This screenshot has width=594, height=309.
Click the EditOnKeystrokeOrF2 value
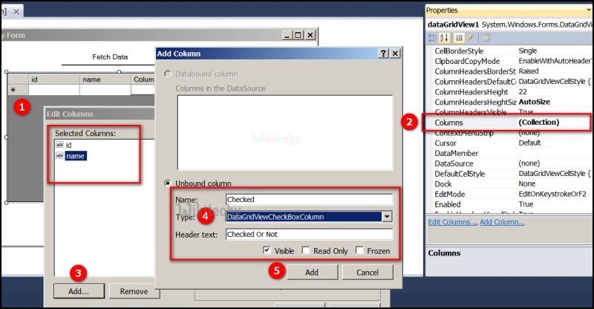pos(552,194)
